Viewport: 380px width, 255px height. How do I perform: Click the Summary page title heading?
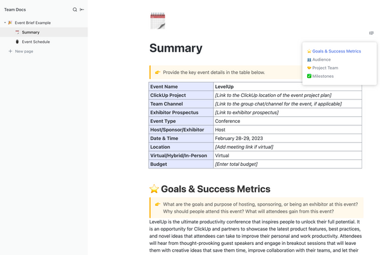click(176, 48)
